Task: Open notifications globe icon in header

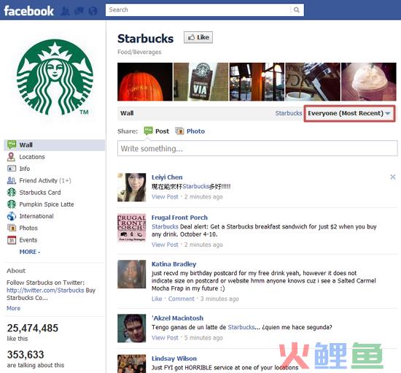Action: coord(93,11)
